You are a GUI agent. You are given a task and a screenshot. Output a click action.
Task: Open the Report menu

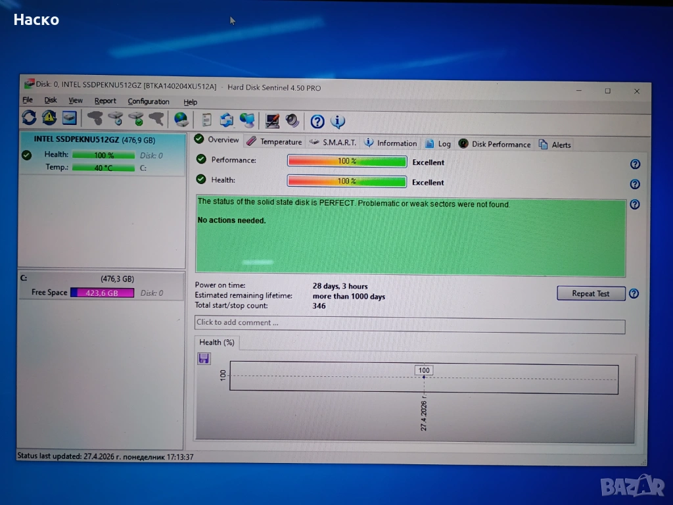[x=105, y=101]
